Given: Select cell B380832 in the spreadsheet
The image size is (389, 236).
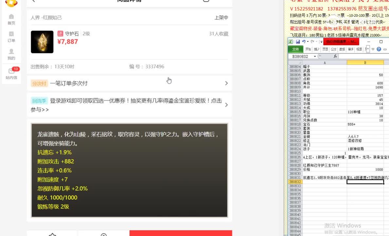Looking at the screenshot, I should pyautogui.click(x=365, y=182).
